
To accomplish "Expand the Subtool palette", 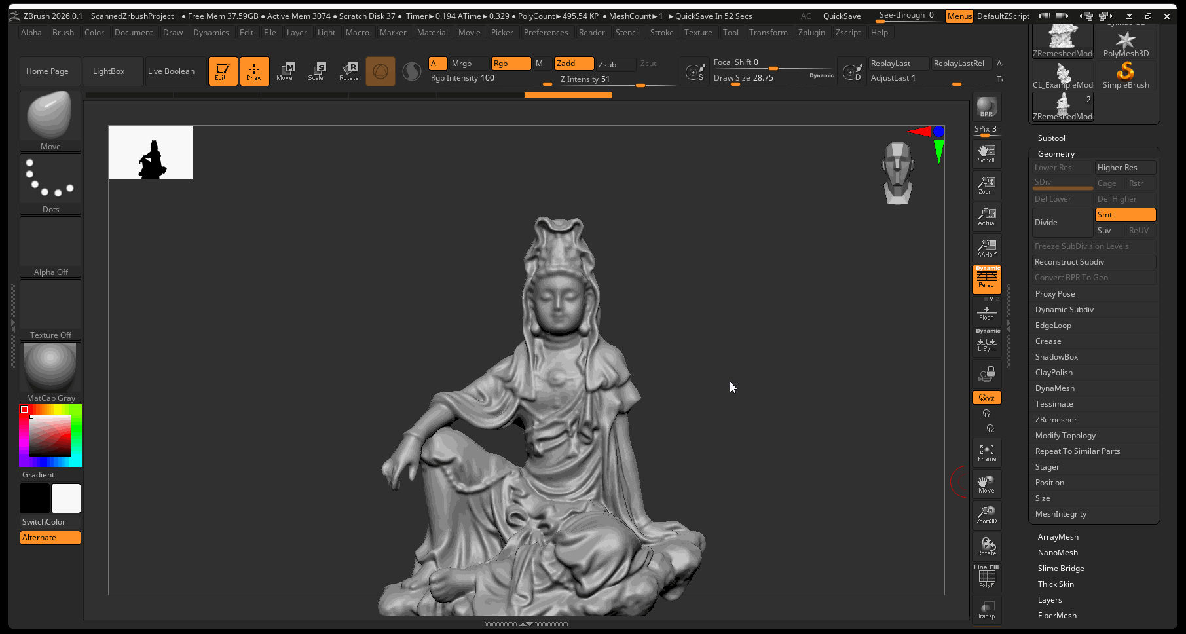I will coord(1051,138).
